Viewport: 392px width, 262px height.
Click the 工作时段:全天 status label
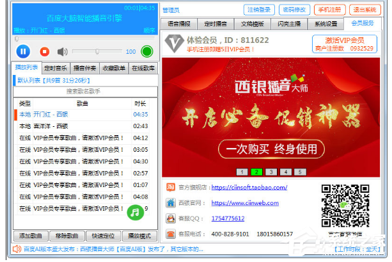[x=357, y=249]
